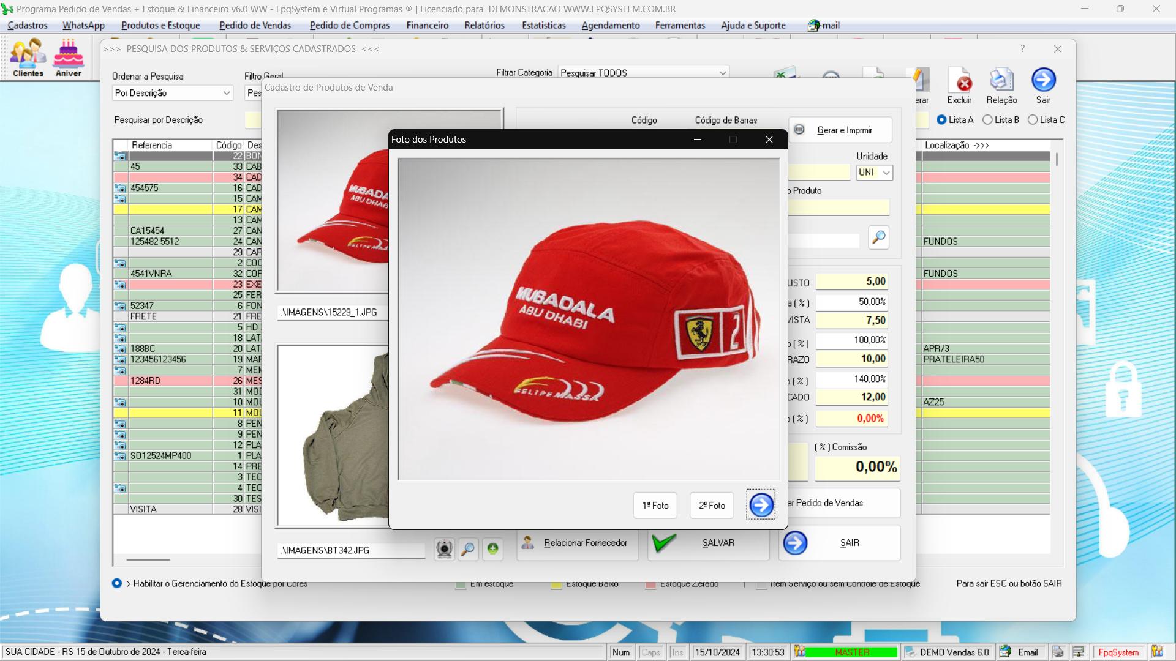Click the camera icon in row 52347
The width and height of the screenshot is (1176, 661).
point(120,306)
